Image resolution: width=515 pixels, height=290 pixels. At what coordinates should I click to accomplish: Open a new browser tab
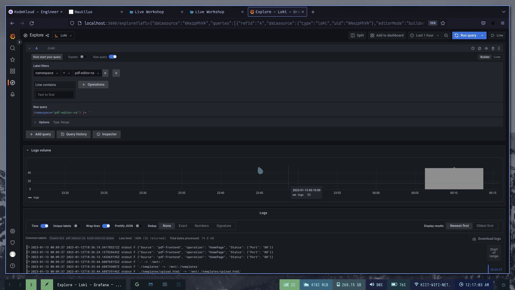tap(313, 12)
